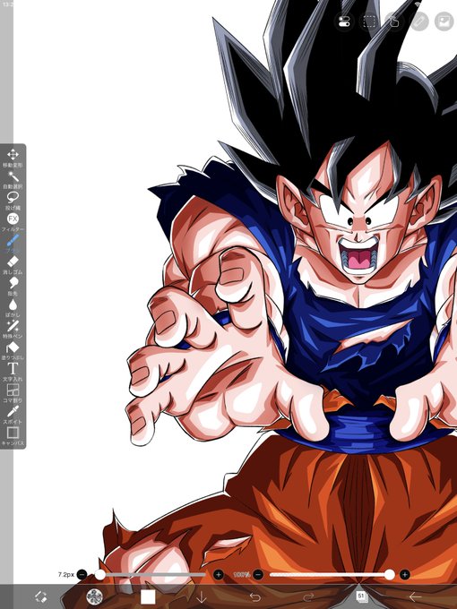This screenshot has height=609, width=457.
Task: Tap the brush/eraser switch icon
Action: click(x=41, y=596)
